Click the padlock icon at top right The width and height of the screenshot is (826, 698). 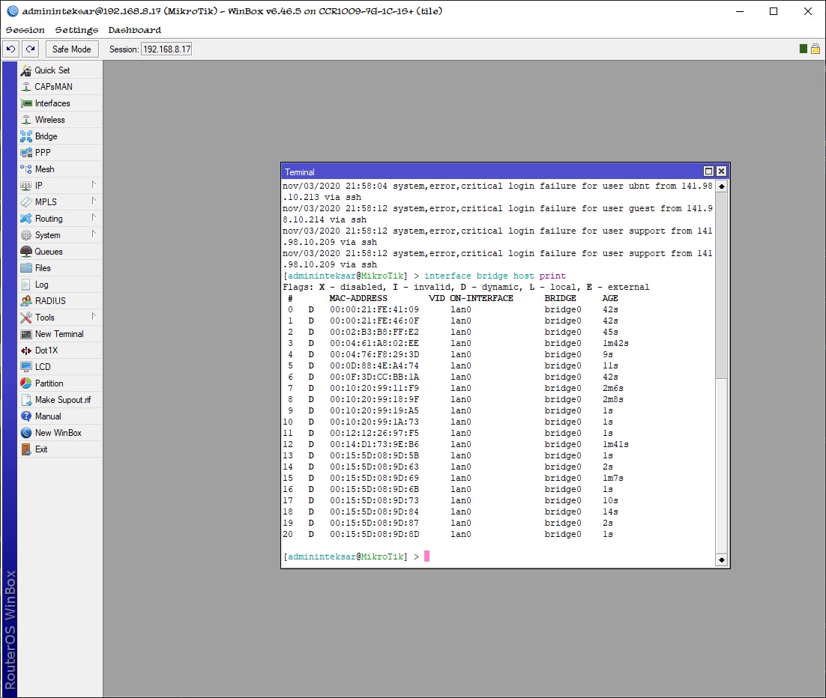(x=816, y=49)
